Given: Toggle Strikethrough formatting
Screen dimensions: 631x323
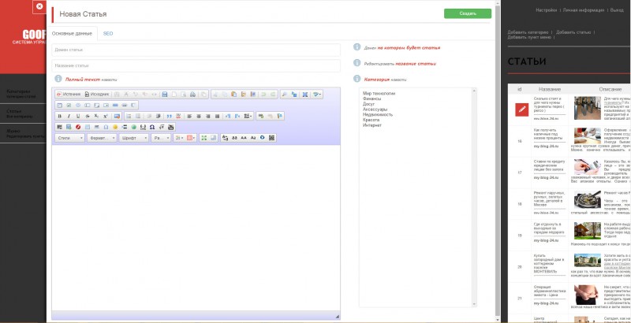Looking at the screenshot, I should tap(88, 116).
